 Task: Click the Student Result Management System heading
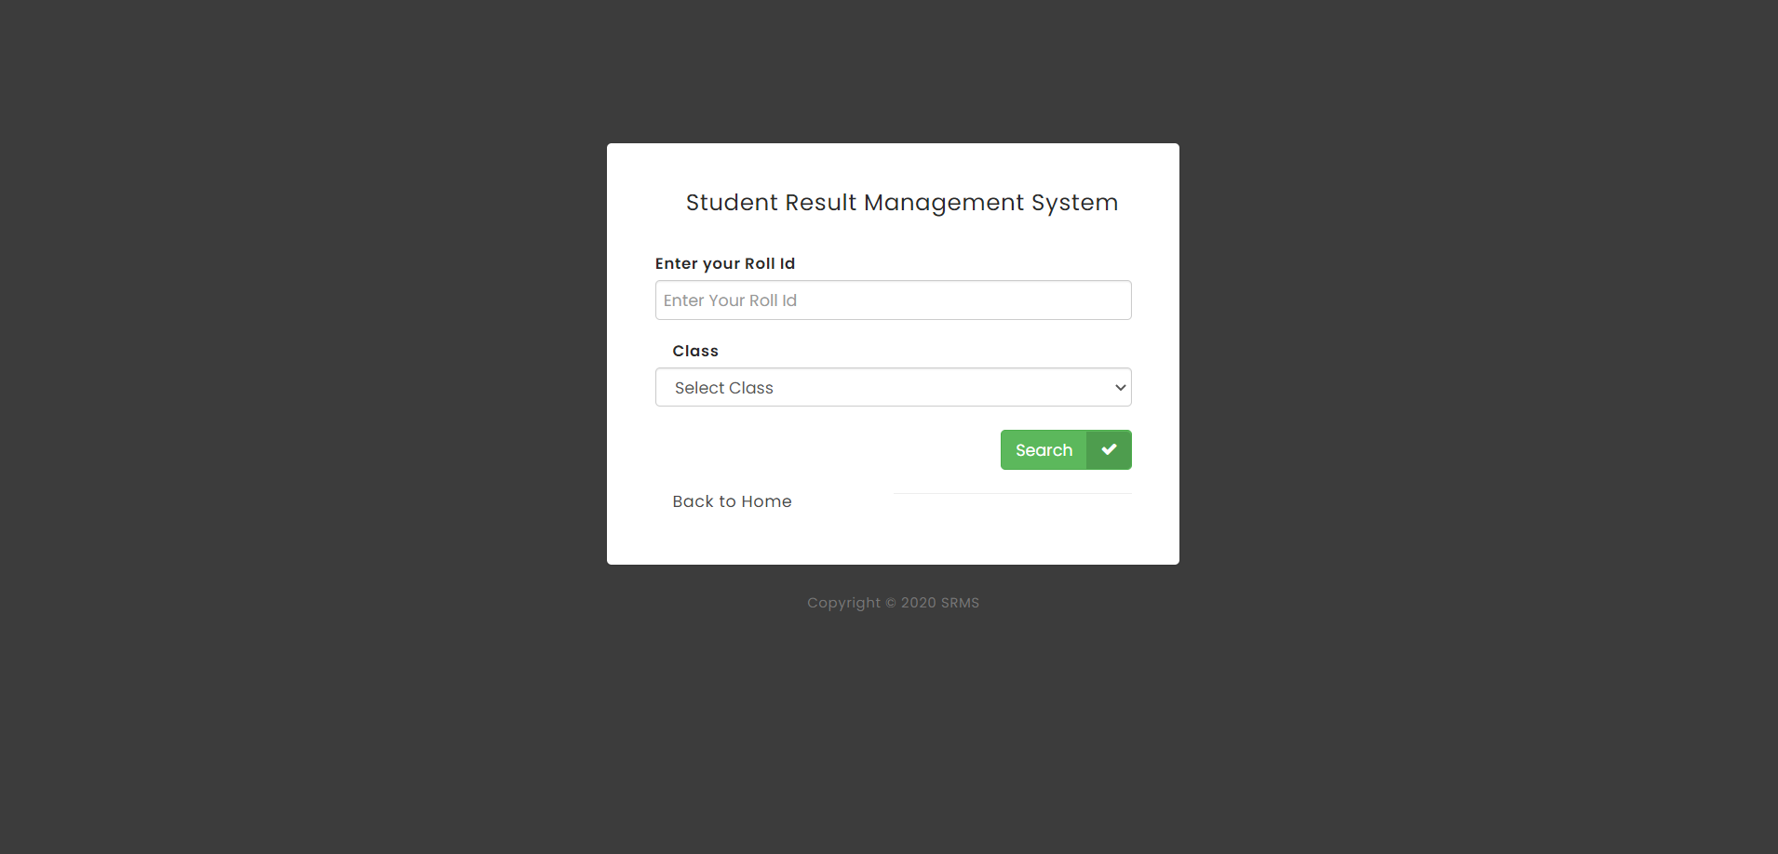[901, 202]
